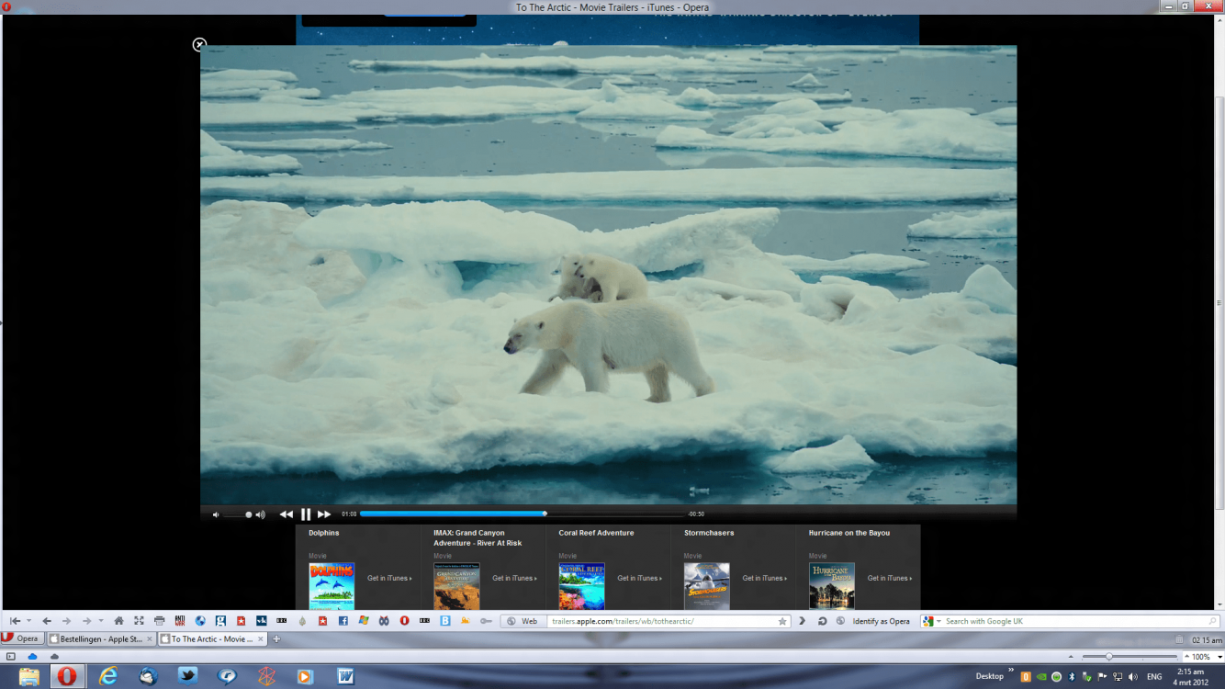The width and height of the screenshot is (1225, 689).
Task: Open the Rewind button dropdown arrow
Action: (x=28, y=621)
